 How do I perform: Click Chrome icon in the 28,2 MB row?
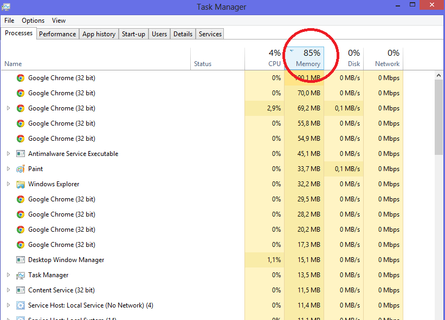(x=21, y=214)
